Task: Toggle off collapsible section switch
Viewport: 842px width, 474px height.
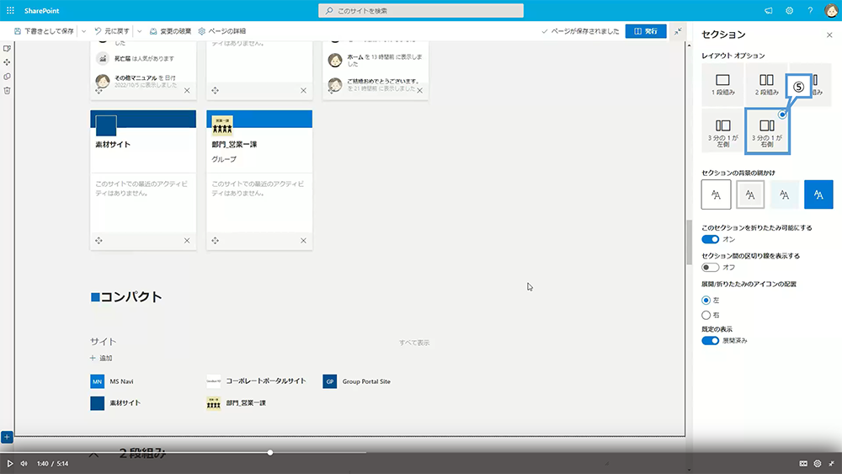Action: coord(710,239)
